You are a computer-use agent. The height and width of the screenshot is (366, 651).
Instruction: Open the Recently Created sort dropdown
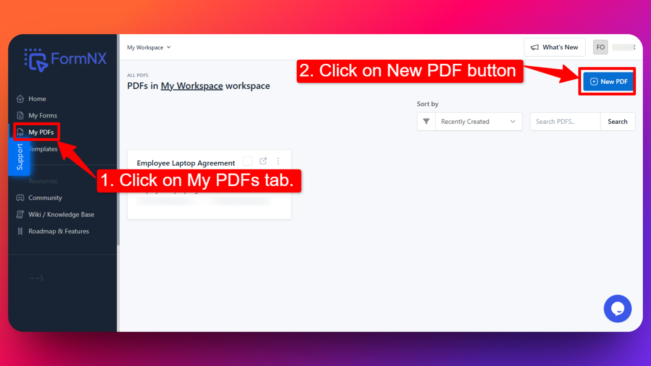[x=478, y=121]
